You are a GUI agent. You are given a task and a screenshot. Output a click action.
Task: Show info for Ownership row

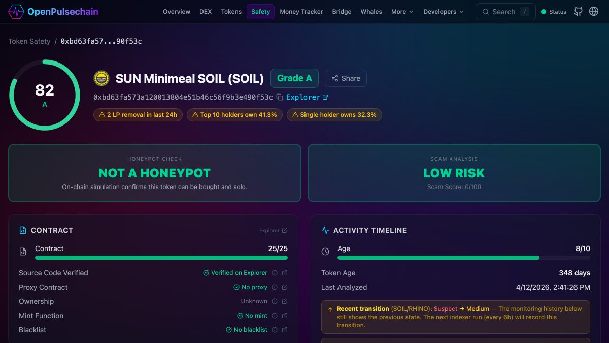pos(275,301)
